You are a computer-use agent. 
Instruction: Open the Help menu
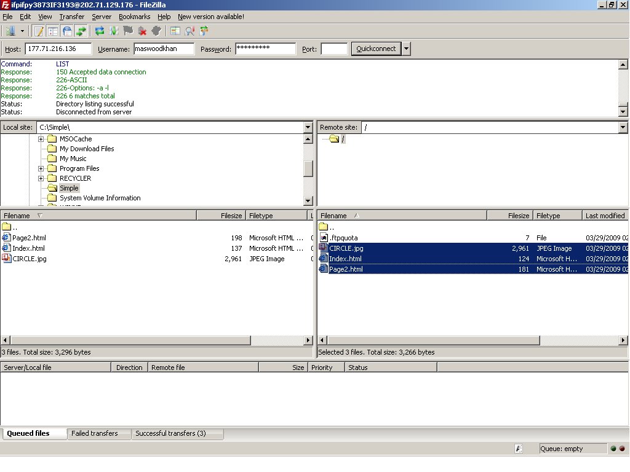[164, 17]
